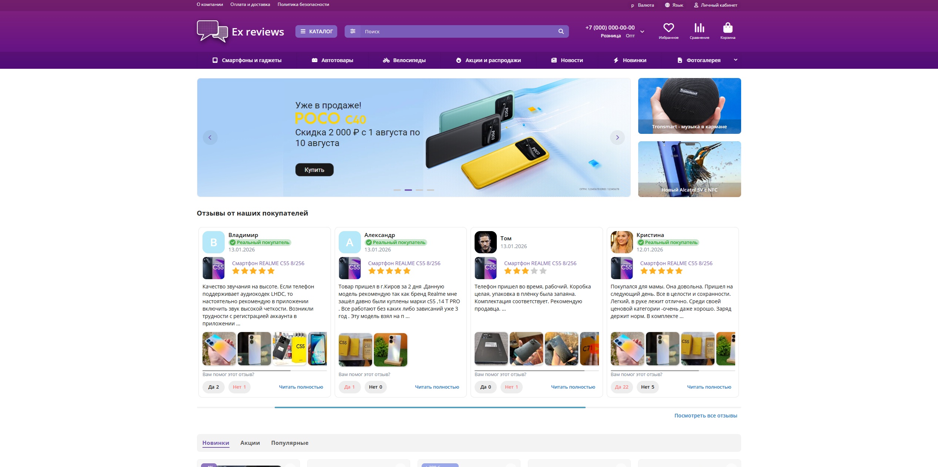Go to previous banner slide arrow
Screen dimensions: 938x467
pyautogui.click(x=210, y=138)
